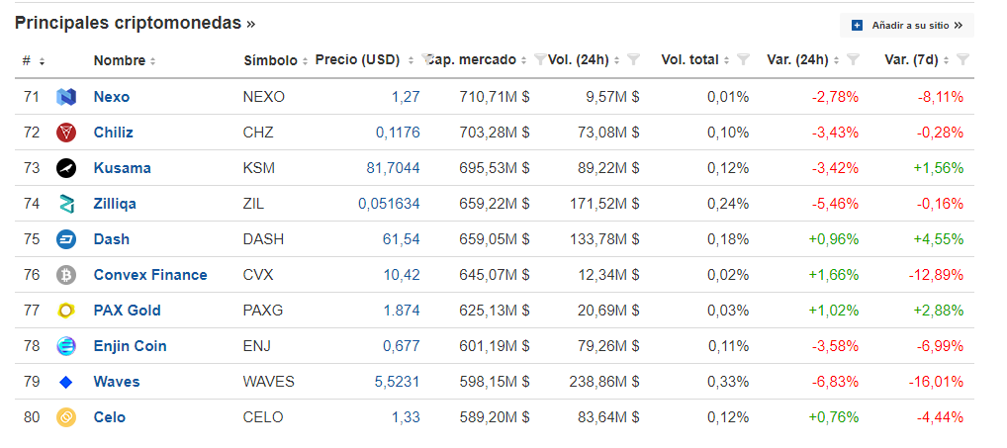Select Zilliqa 24h volume 171,52M $
This screenshot has width=1007, height=448.
click(x=604, y=204)
